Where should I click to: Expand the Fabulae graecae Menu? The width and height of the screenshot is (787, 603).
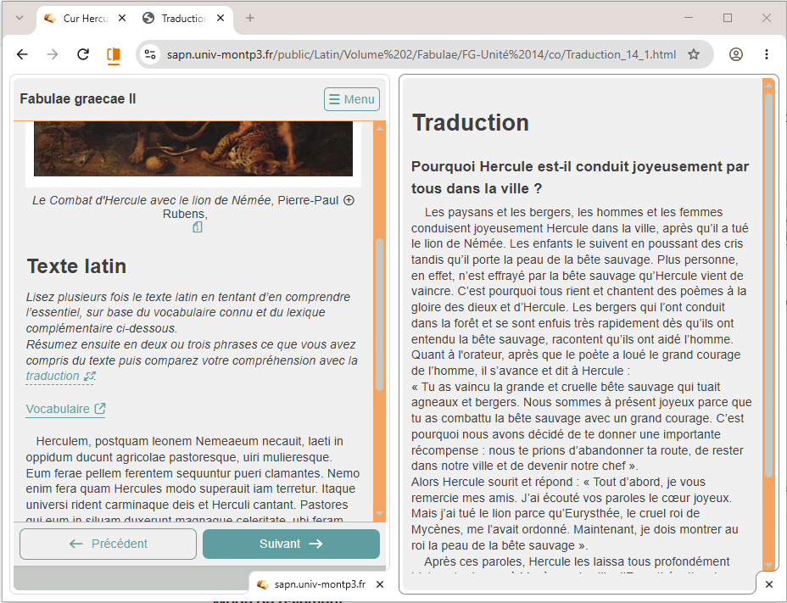tap(352, 99)
